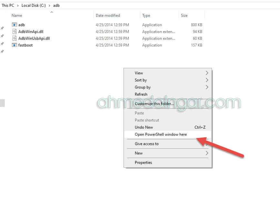This screenshot has width=280, height=212.
Task: Click the adb application file icon
Action: 15,25
